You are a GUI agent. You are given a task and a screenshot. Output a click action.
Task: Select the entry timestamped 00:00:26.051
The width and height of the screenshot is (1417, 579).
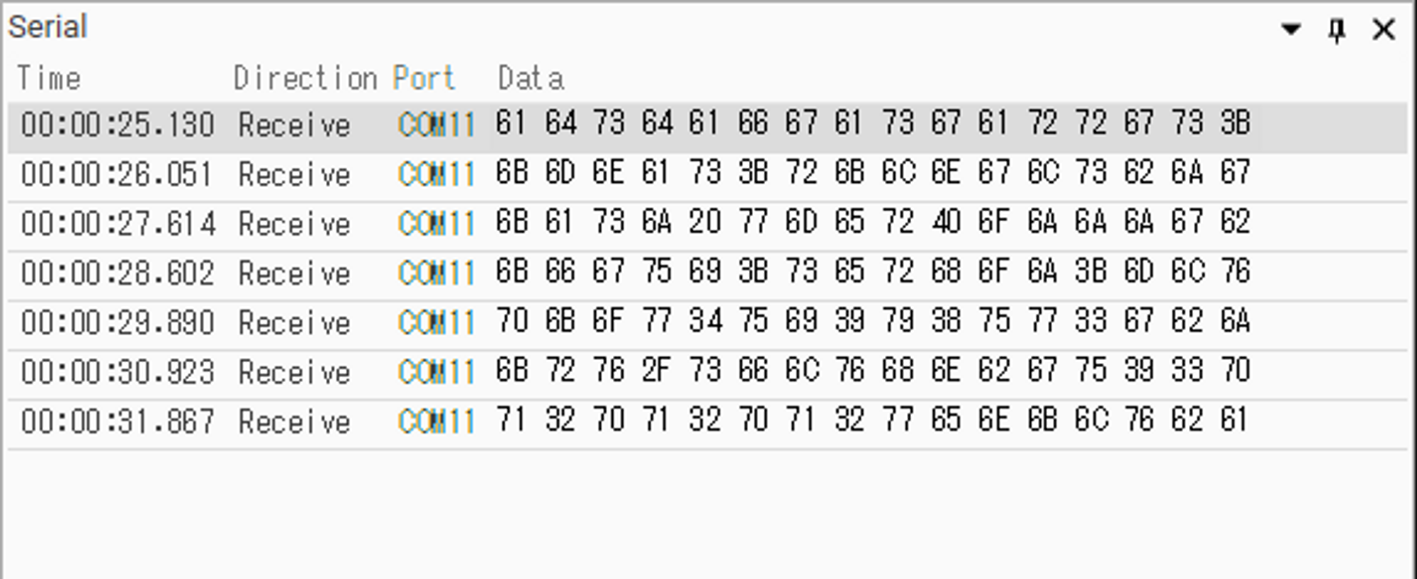tap(117, 175)
